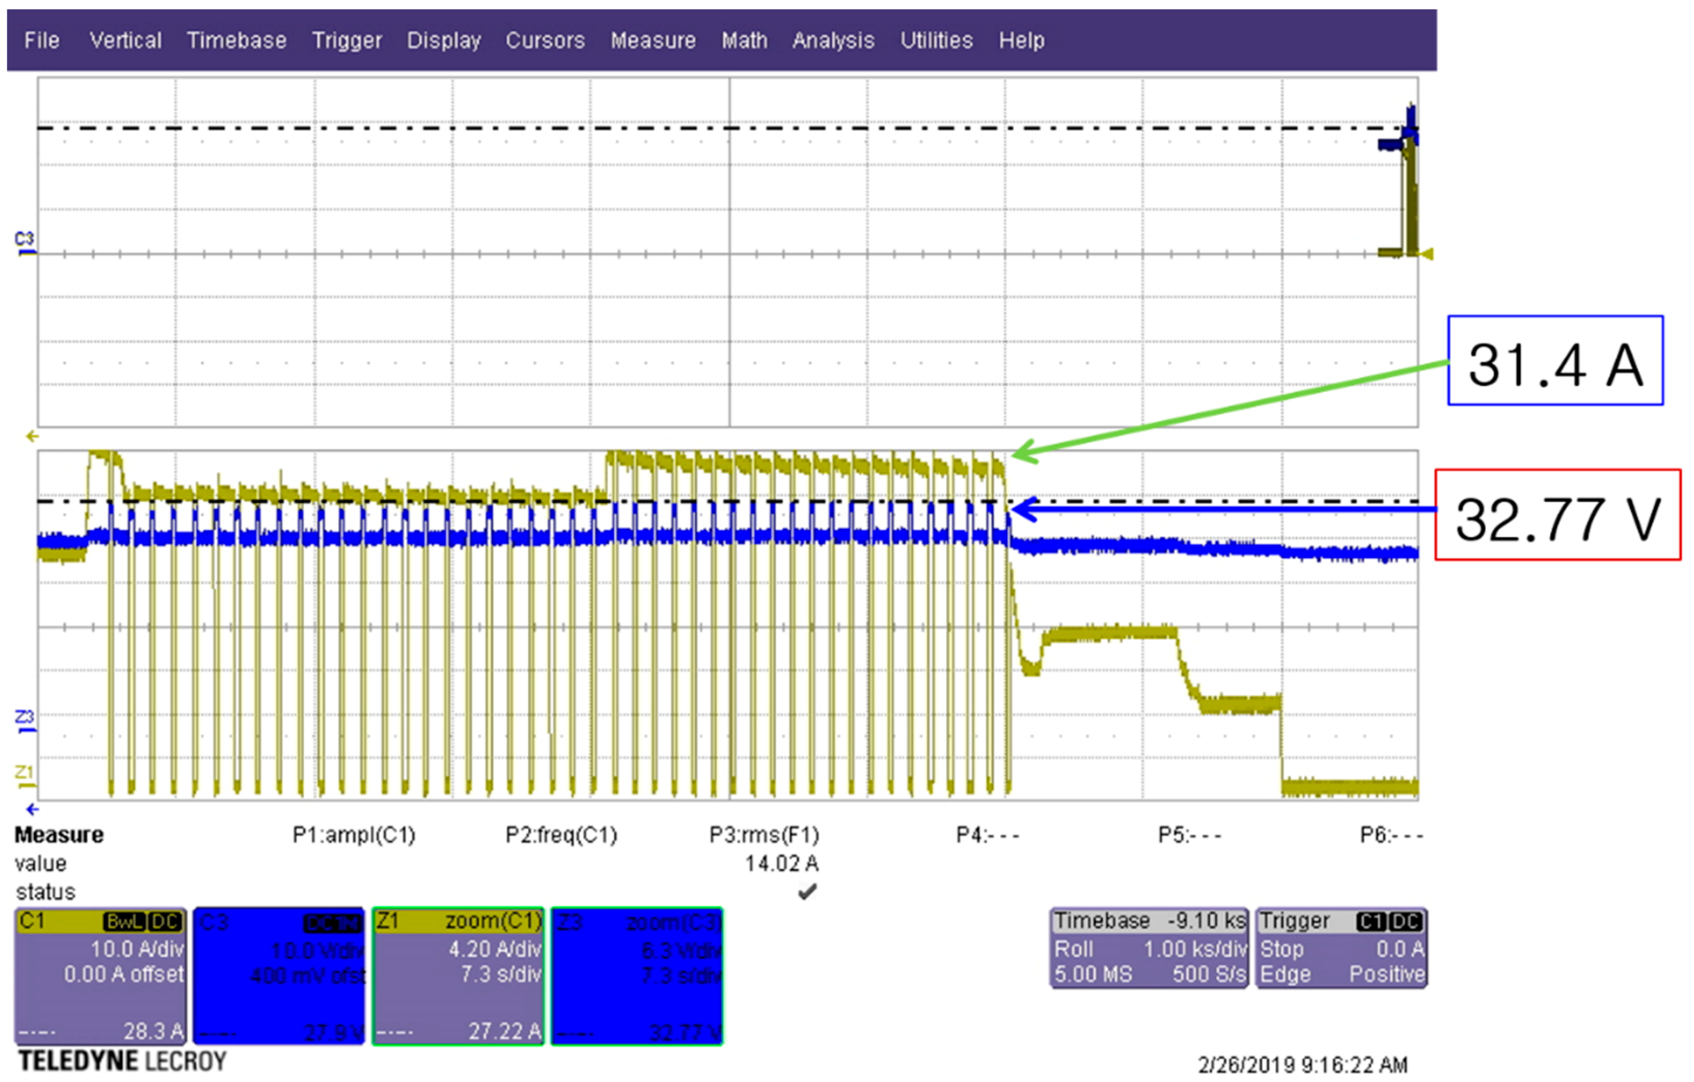Open the Trigger descriptor box
The image size is (1694, 1082).
point(1342,948)
